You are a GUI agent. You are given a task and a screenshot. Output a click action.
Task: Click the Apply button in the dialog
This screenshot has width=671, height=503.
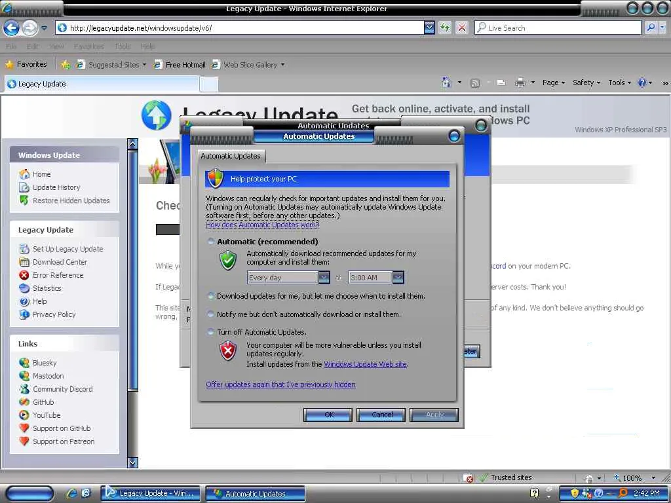pyautogui.click(x=434, y=415)
